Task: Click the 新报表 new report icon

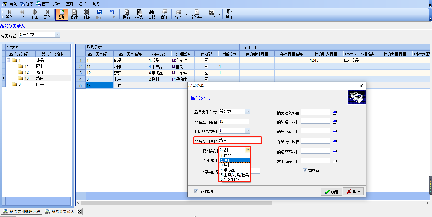Action: [197, 15]
